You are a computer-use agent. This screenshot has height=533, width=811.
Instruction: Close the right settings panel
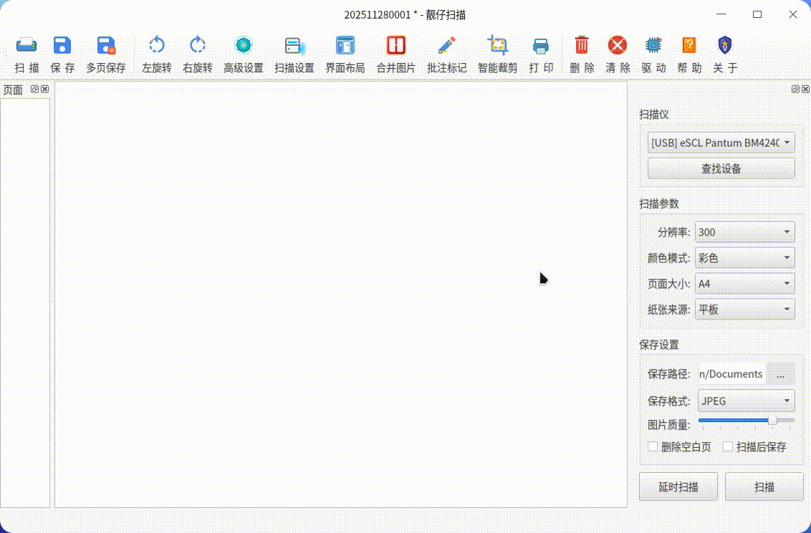805,89
